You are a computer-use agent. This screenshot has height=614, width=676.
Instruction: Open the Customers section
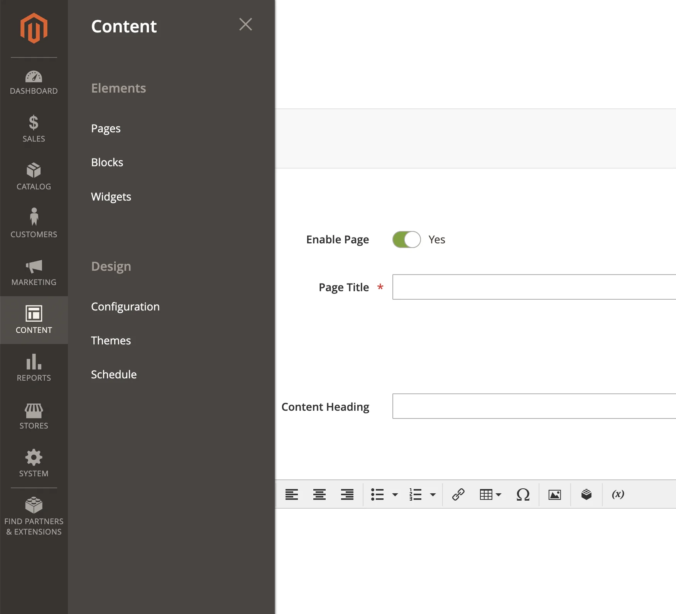pyautogui.click(x=34, y=224)
